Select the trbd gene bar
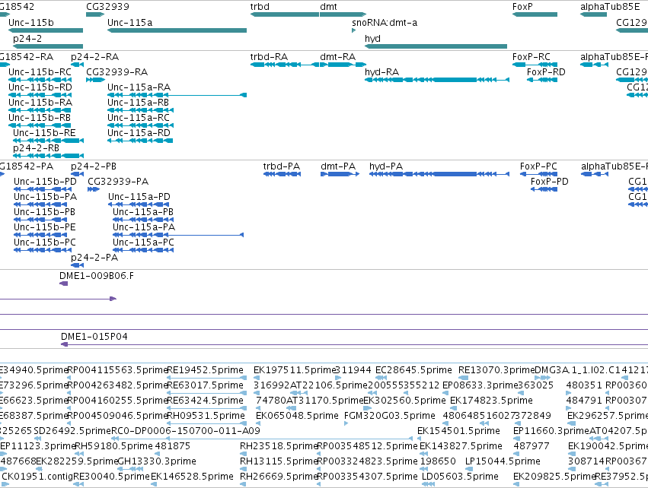 (x=284, y=14)
